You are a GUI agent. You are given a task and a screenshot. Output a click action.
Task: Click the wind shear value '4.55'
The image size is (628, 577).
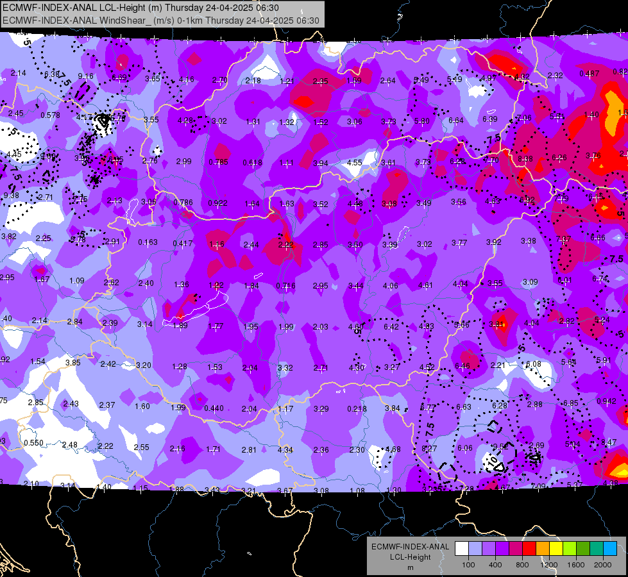tap(355, 163)
